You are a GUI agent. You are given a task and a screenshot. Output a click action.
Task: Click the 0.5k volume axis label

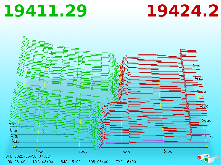coord(13,125)
